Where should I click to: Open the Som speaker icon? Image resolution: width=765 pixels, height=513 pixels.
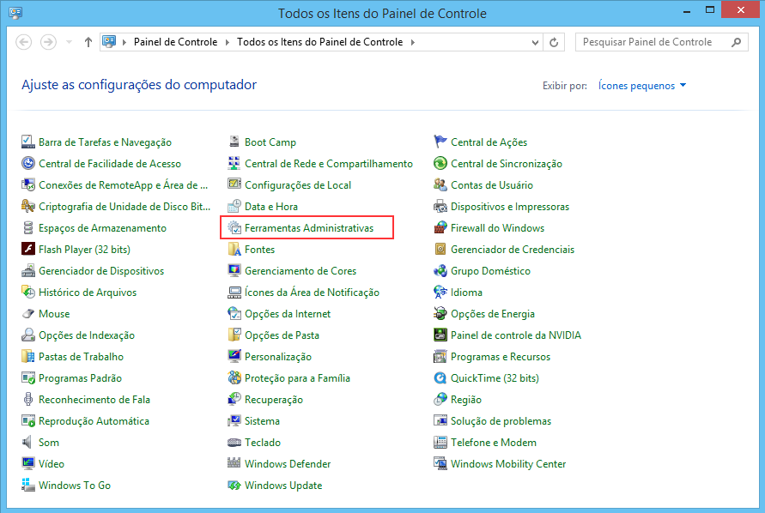28,443
